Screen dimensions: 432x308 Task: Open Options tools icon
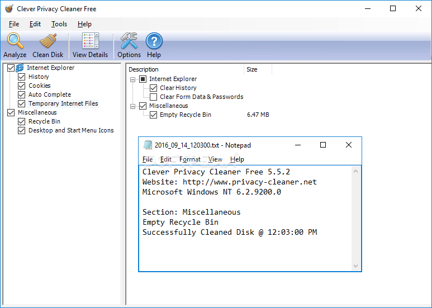click(129, 41)
